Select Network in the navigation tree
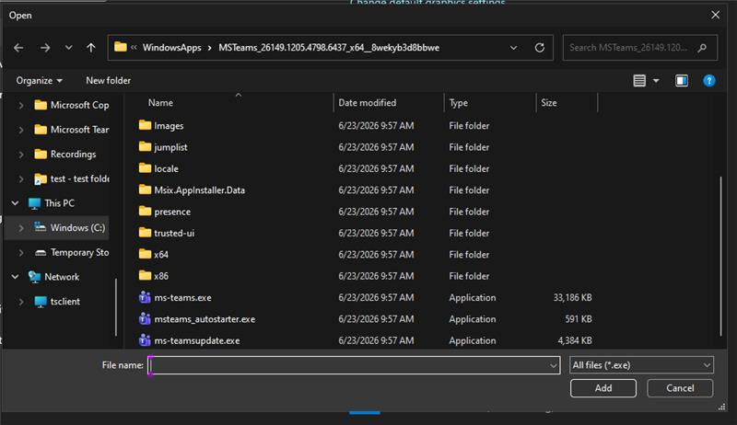Screen dimensions: 737x425 click(62, 277)
